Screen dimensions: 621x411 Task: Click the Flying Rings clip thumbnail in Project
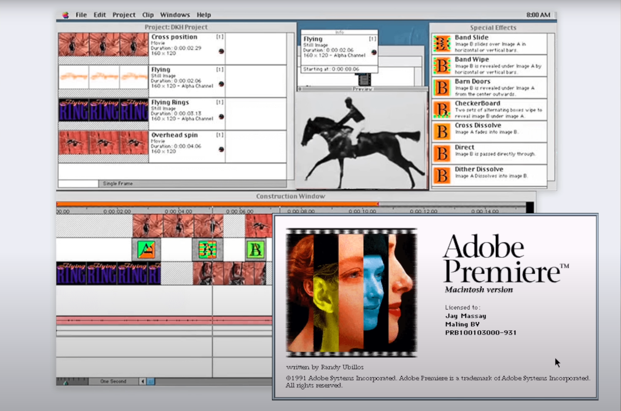click(x=103, y=110)
